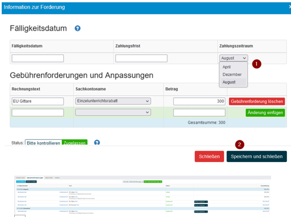
Task: Click the Betrag field containing 300
Action: pos(199,101)
